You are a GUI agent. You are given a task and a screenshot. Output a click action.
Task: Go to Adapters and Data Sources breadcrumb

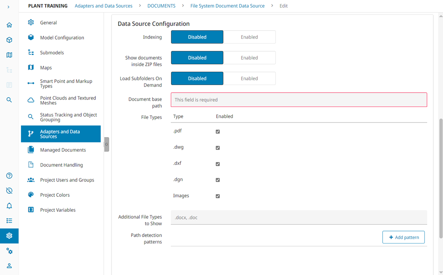(x=104, y=6)
